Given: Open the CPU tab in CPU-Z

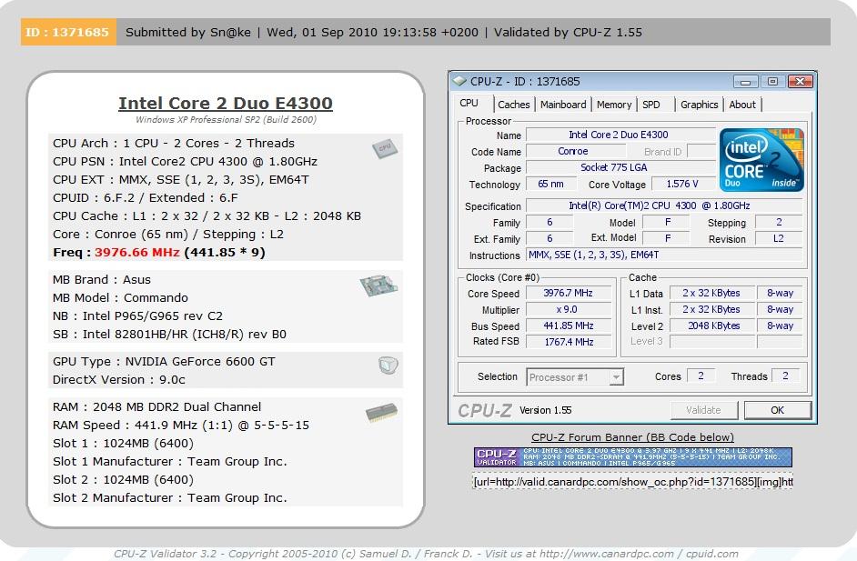Looking at the screenshot, I should click(469, 104).
